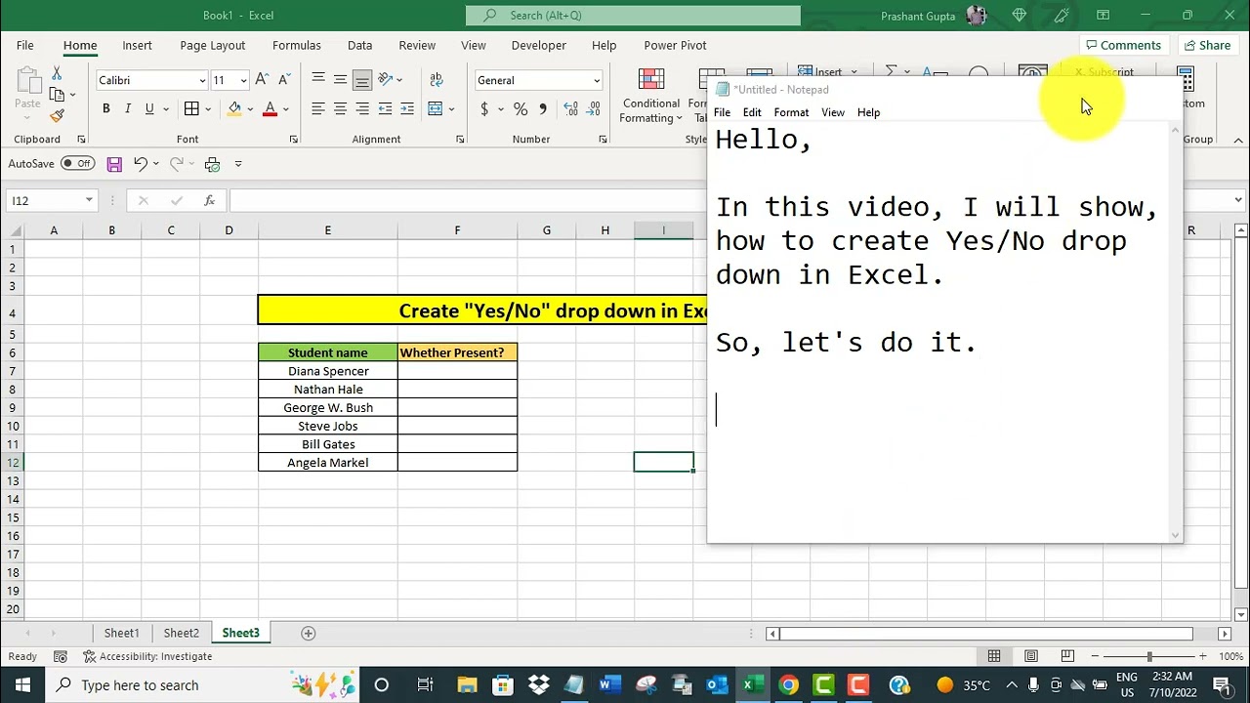This screenshot has height=703, width=1250.
Task: Toggle Underline formatting
Action: [149, 108]
